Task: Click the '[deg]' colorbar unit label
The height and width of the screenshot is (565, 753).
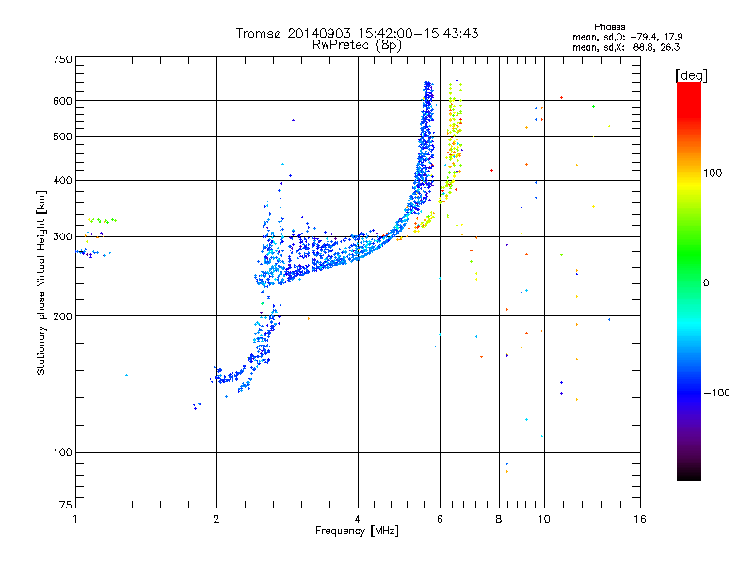Action: coord(691,75)
